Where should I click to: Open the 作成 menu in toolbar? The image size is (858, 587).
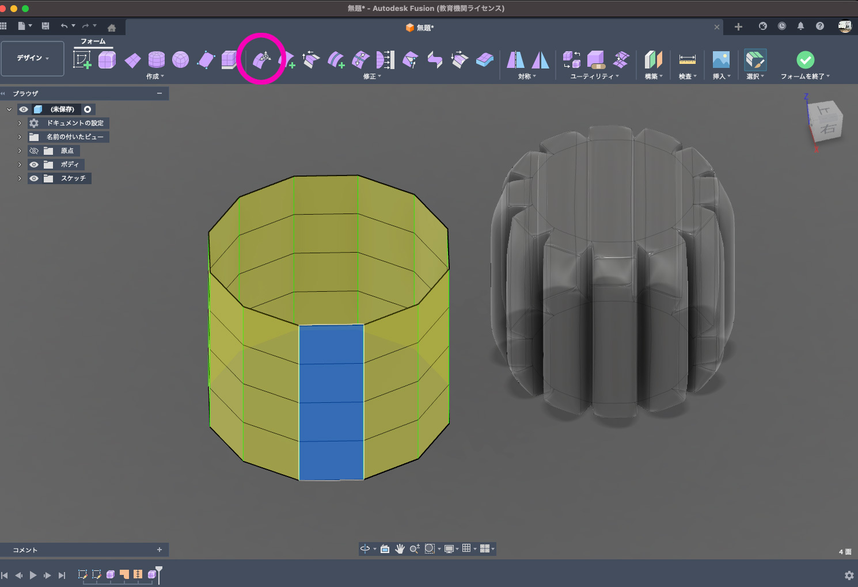click(x=155, y=77)
